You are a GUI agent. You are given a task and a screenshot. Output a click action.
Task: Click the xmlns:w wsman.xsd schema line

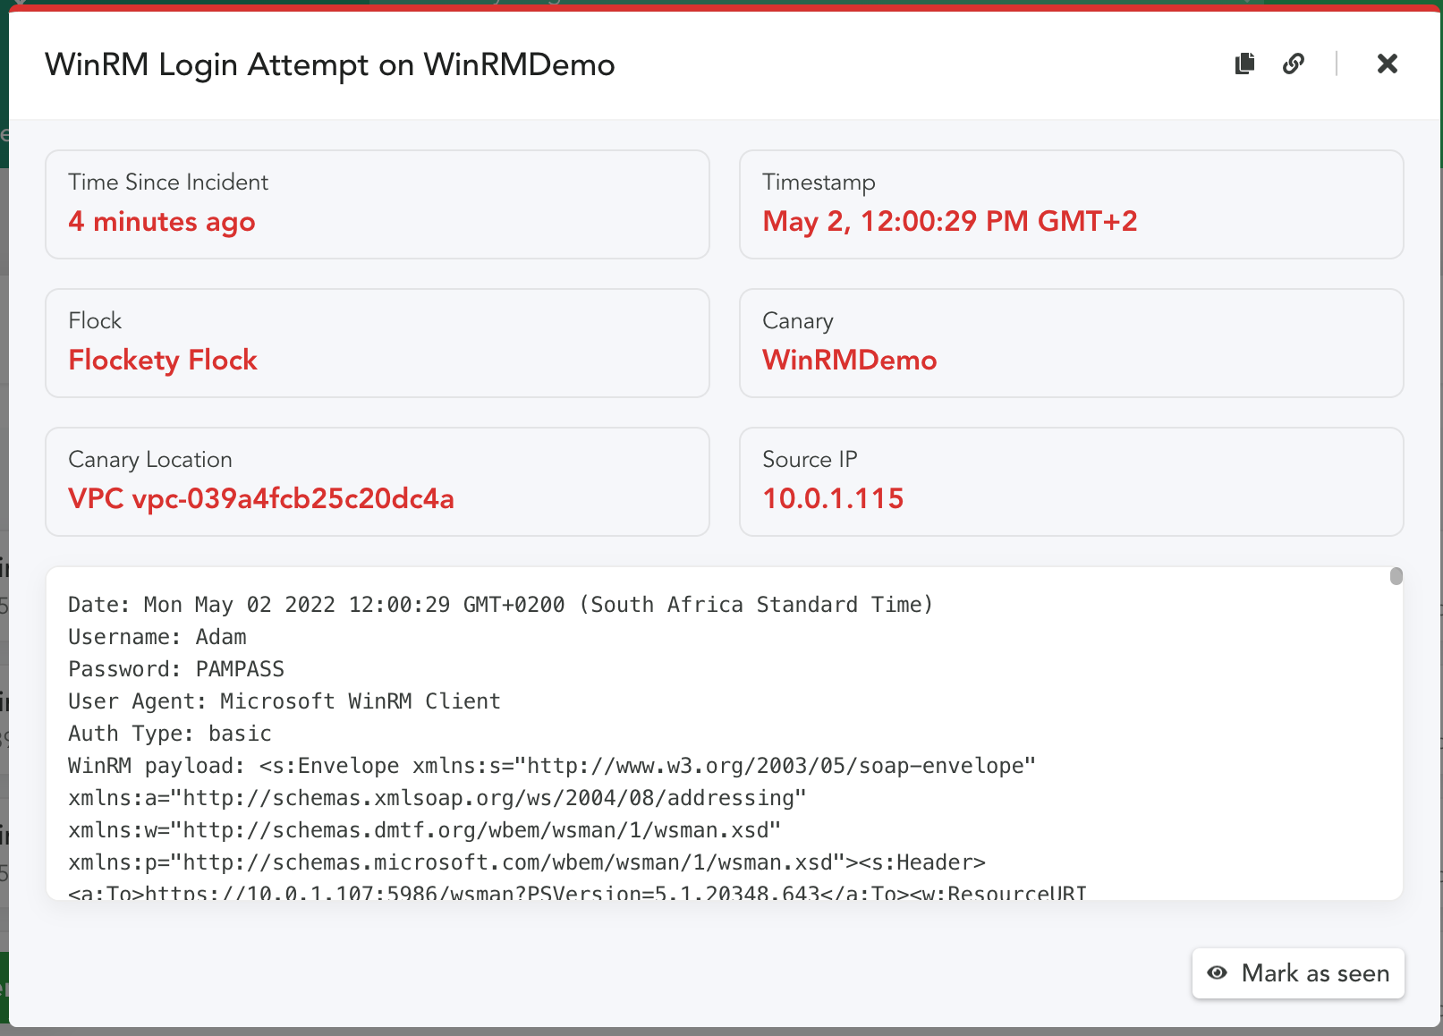[x=425, y=830]
